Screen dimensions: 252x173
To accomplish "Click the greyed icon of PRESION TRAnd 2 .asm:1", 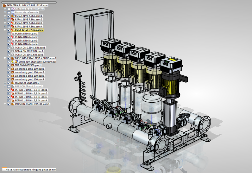I will [13, 86].
